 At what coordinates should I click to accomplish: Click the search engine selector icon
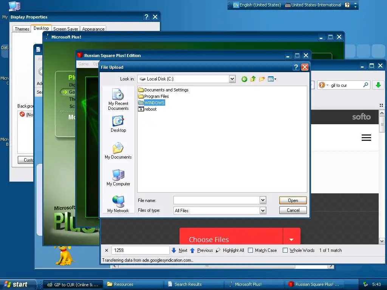324,85
